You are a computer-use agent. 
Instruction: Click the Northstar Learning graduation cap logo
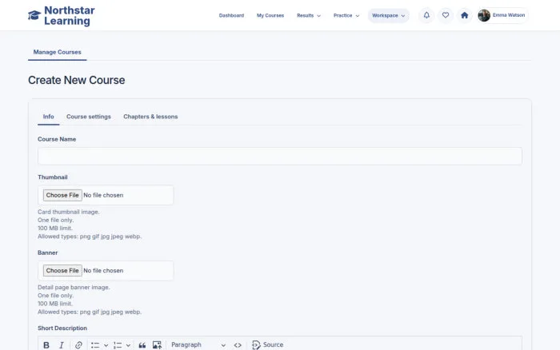[x=34, y=15]
